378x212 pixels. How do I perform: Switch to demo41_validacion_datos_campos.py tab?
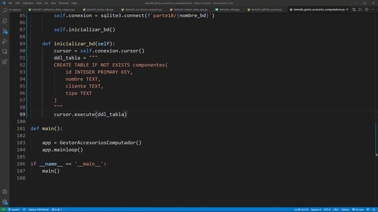(52, 9)
